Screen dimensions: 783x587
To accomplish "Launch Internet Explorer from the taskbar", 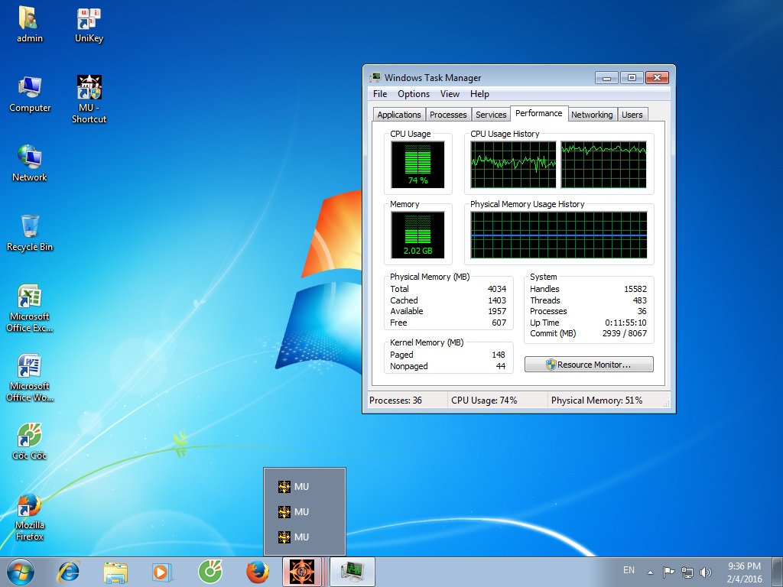I will (68, 572).
